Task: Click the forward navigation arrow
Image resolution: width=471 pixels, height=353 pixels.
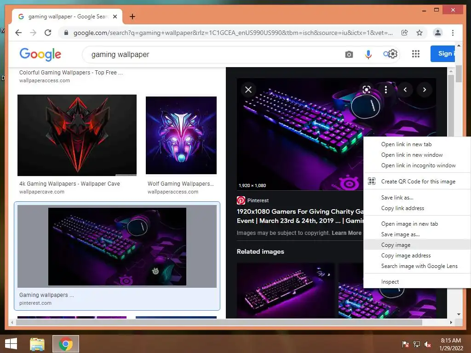Action: (33, 33)
